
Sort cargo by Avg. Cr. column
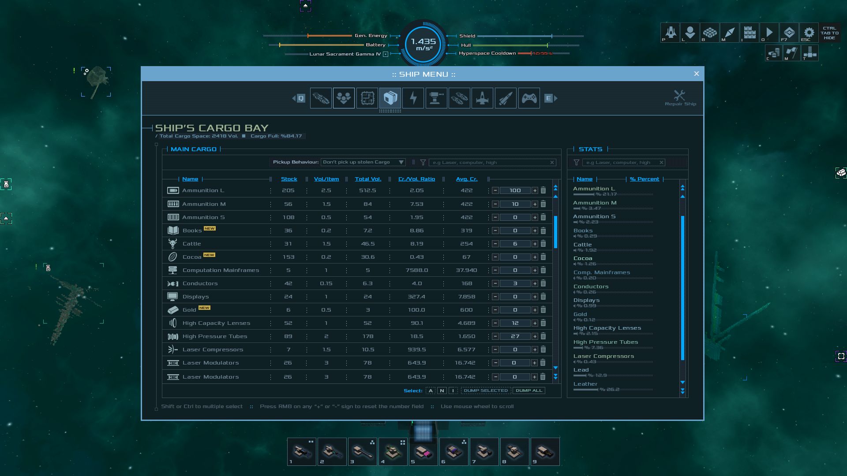click(x=466, y=179)
